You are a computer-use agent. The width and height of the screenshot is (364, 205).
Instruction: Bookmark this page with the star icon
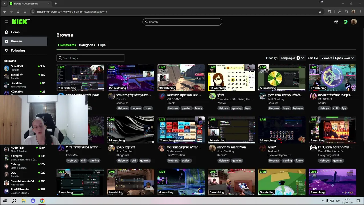tap(320, 12)
